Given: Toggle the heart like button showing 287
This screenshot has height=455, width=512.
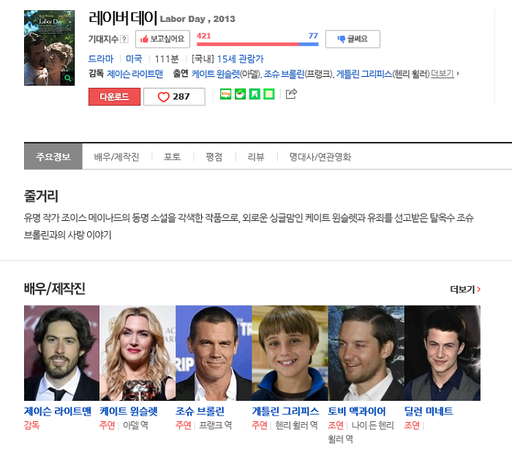Looking at the screenshot, I should [174, 97].
